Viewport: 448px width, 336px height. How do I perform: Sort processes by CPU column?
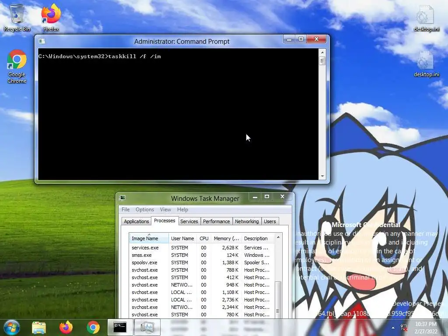(204, 238)
